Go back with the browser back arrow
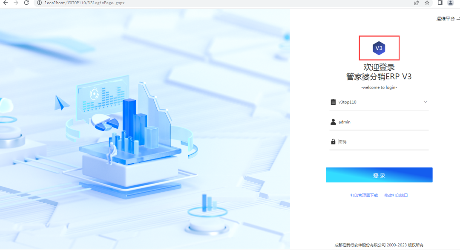The height and width of the screenshot is (251, 460). point(6,3)
